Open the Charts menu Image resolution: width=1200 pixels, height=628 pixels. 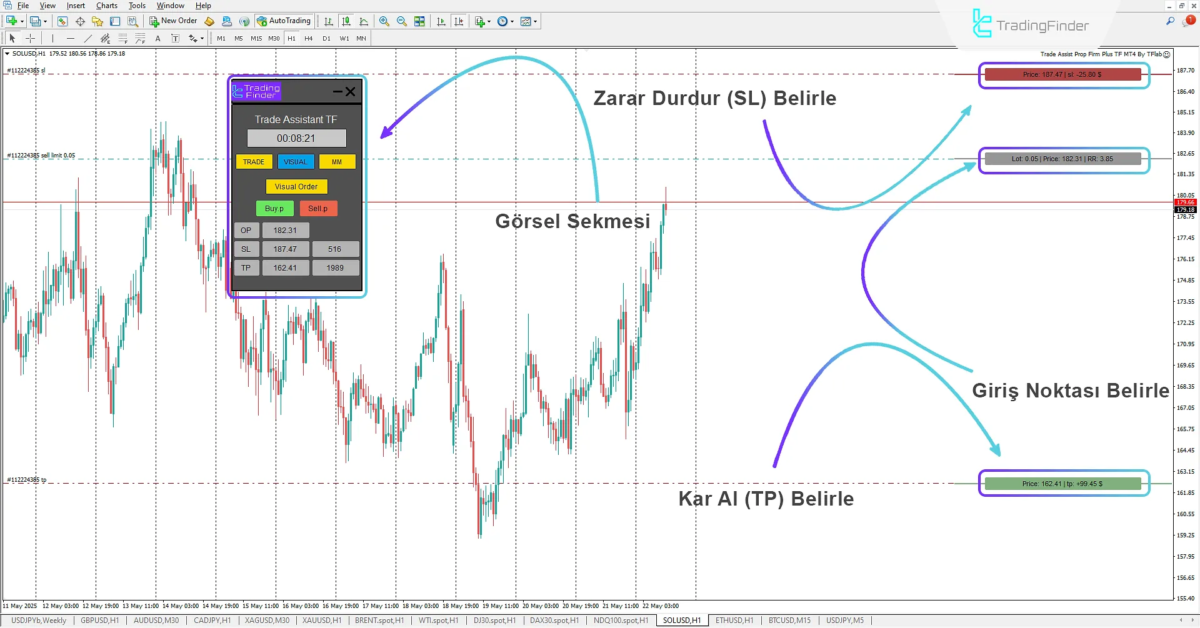pyautogui.click(x=107, y=6)
